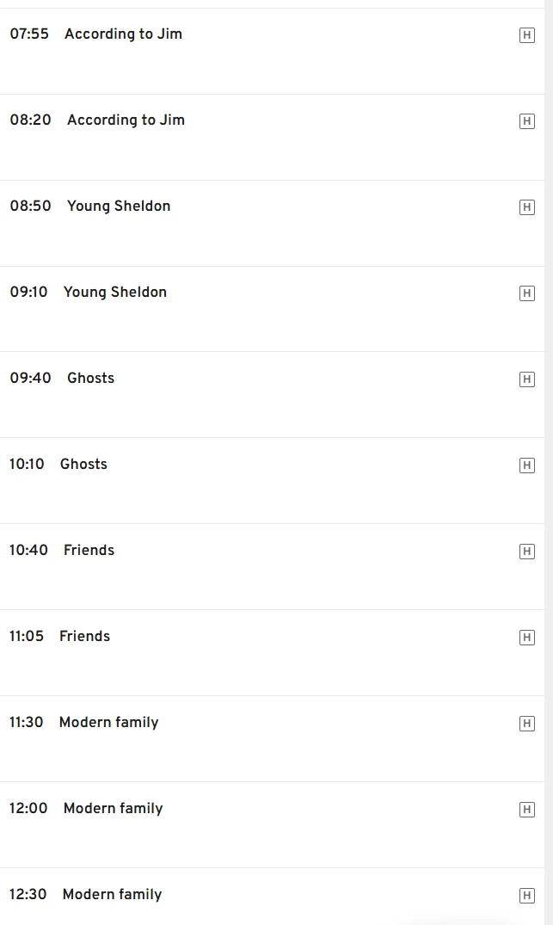Screen dimensions: 553x925
Task: Select the 08:50 Young Sheldon programme
Action: click(119, 207)
